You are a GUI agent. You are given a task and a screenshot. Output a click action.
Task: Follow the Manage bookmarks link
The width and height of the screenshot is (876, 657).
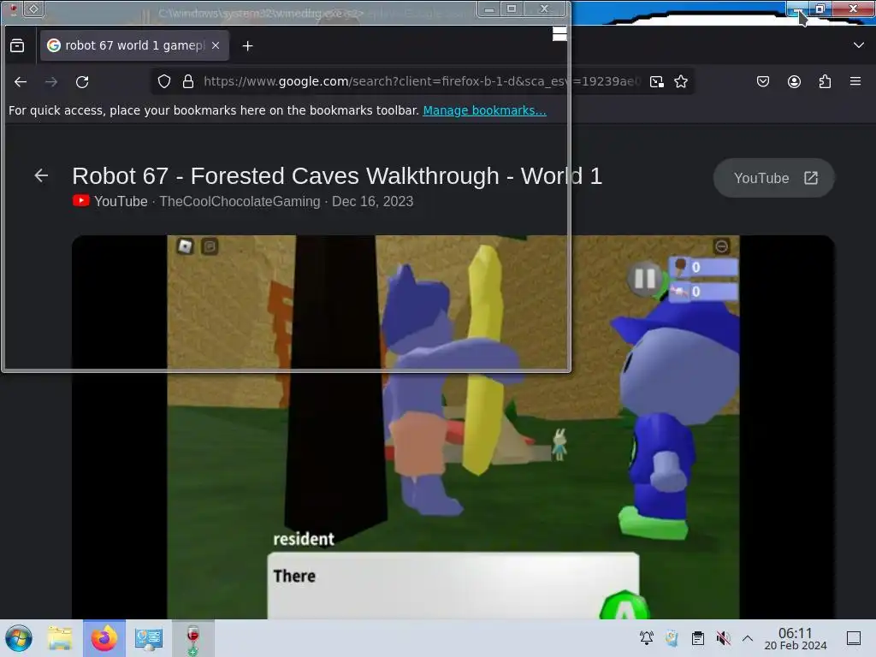484,110
